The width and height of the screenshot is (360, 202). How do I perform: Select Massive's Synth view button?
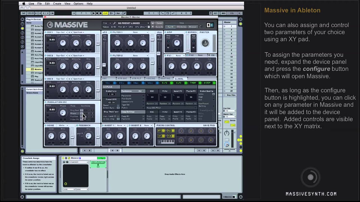point(170,27)
